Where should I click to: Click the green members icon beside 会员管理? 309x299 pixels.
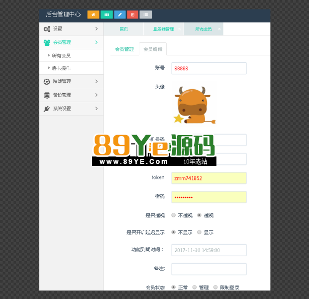[47, 42]
